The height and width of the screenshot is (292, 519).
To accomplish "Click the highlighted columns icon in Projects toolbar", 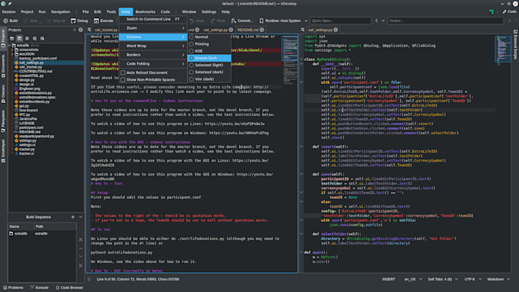I will (x=20, y=38).
